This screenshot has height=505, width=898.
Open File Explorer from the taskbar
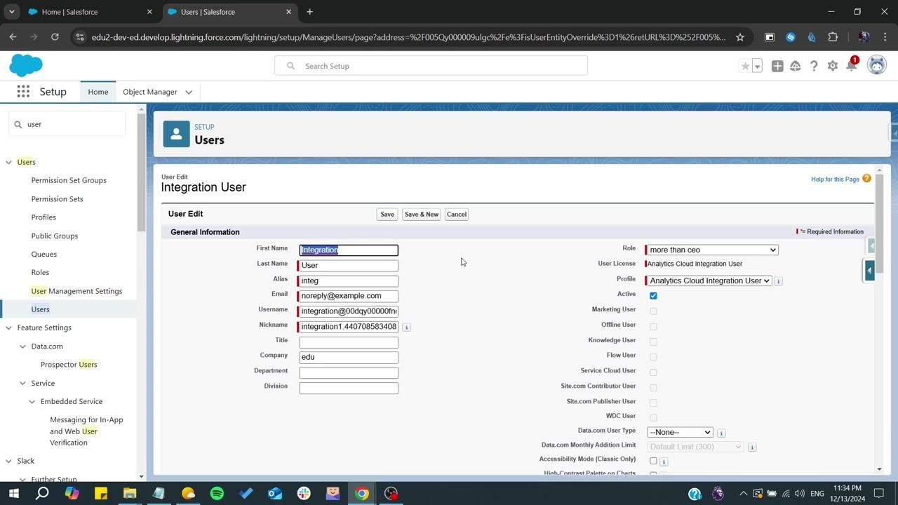point(130,494)
